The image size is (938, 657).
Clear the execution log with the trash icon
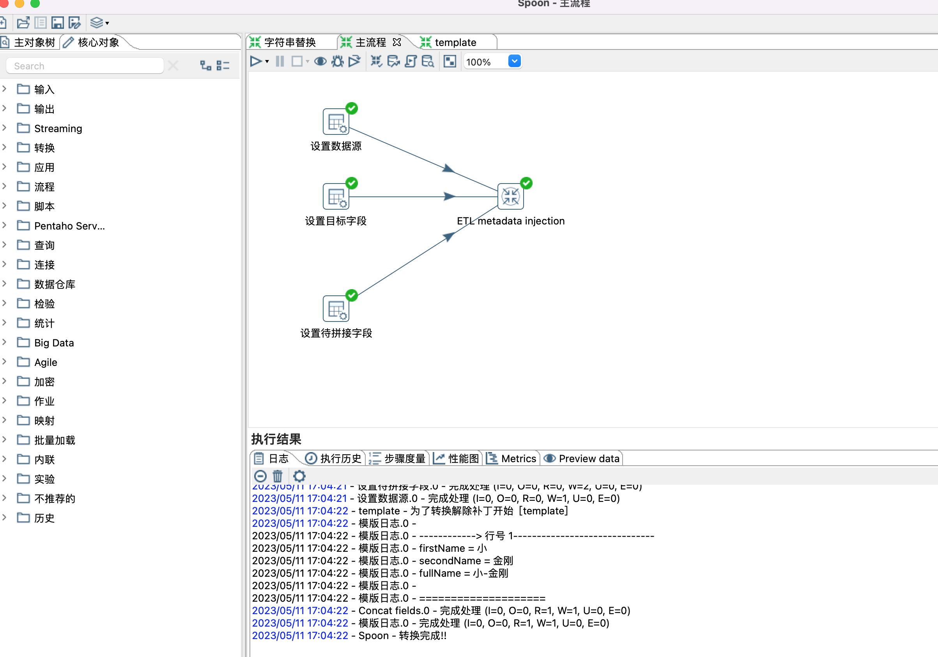278,476
